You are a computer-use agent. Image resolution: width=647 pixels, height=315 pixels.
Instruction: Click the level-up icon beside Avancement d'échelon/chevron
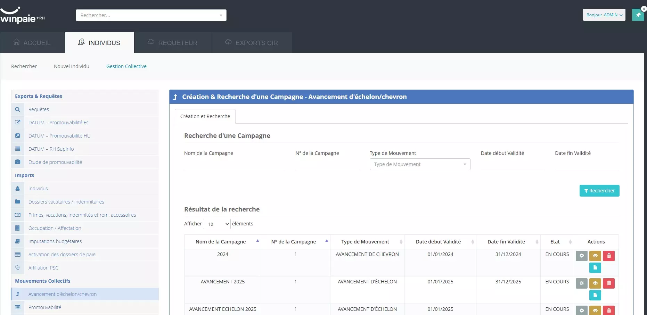[18, 294]
